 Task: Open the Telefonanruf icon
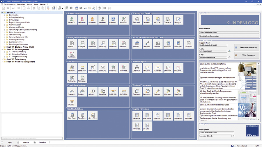coord(147,44)
